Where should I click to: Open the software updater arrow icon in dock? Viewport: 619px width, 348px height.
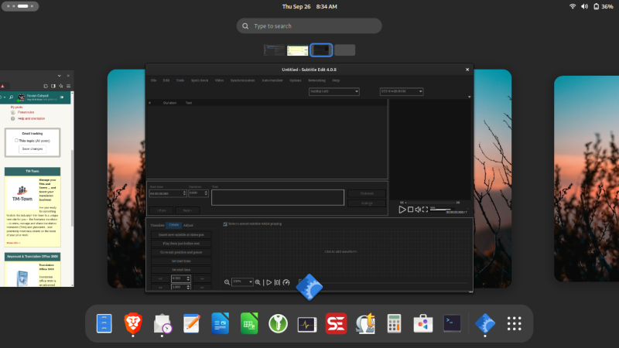point(365,323)
